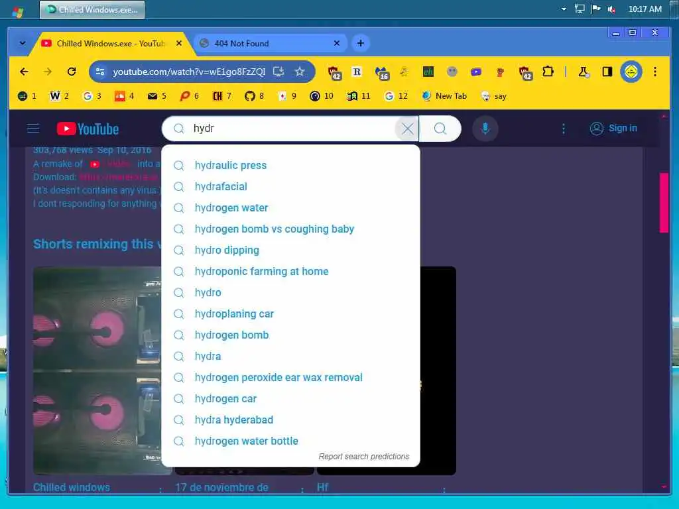679x509 pixels.
Task: Submit the search with the magnifier button
Action: 440,129
